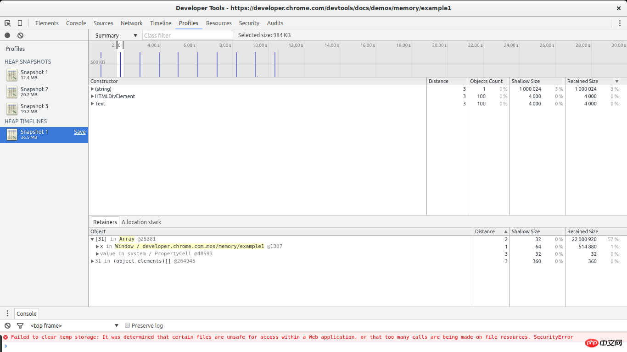Click into the Class filter field
Viewport: 627px width, 352px height.
tap(188, 35)
